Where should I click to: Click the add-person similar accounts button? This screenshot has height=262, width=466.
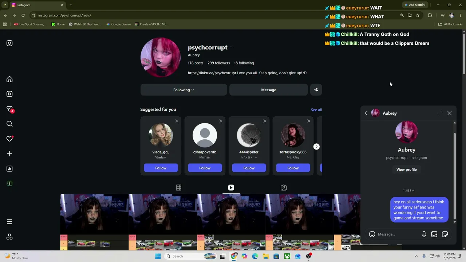coord(316,90)
